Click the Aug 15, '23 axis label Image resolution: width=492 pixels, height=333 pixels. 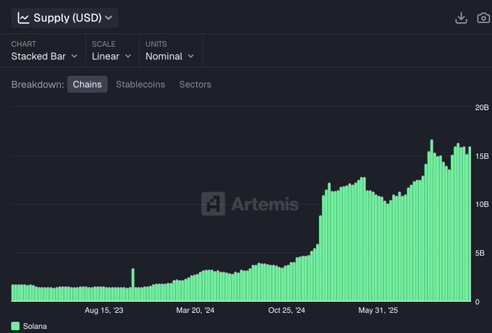[104, 311]
